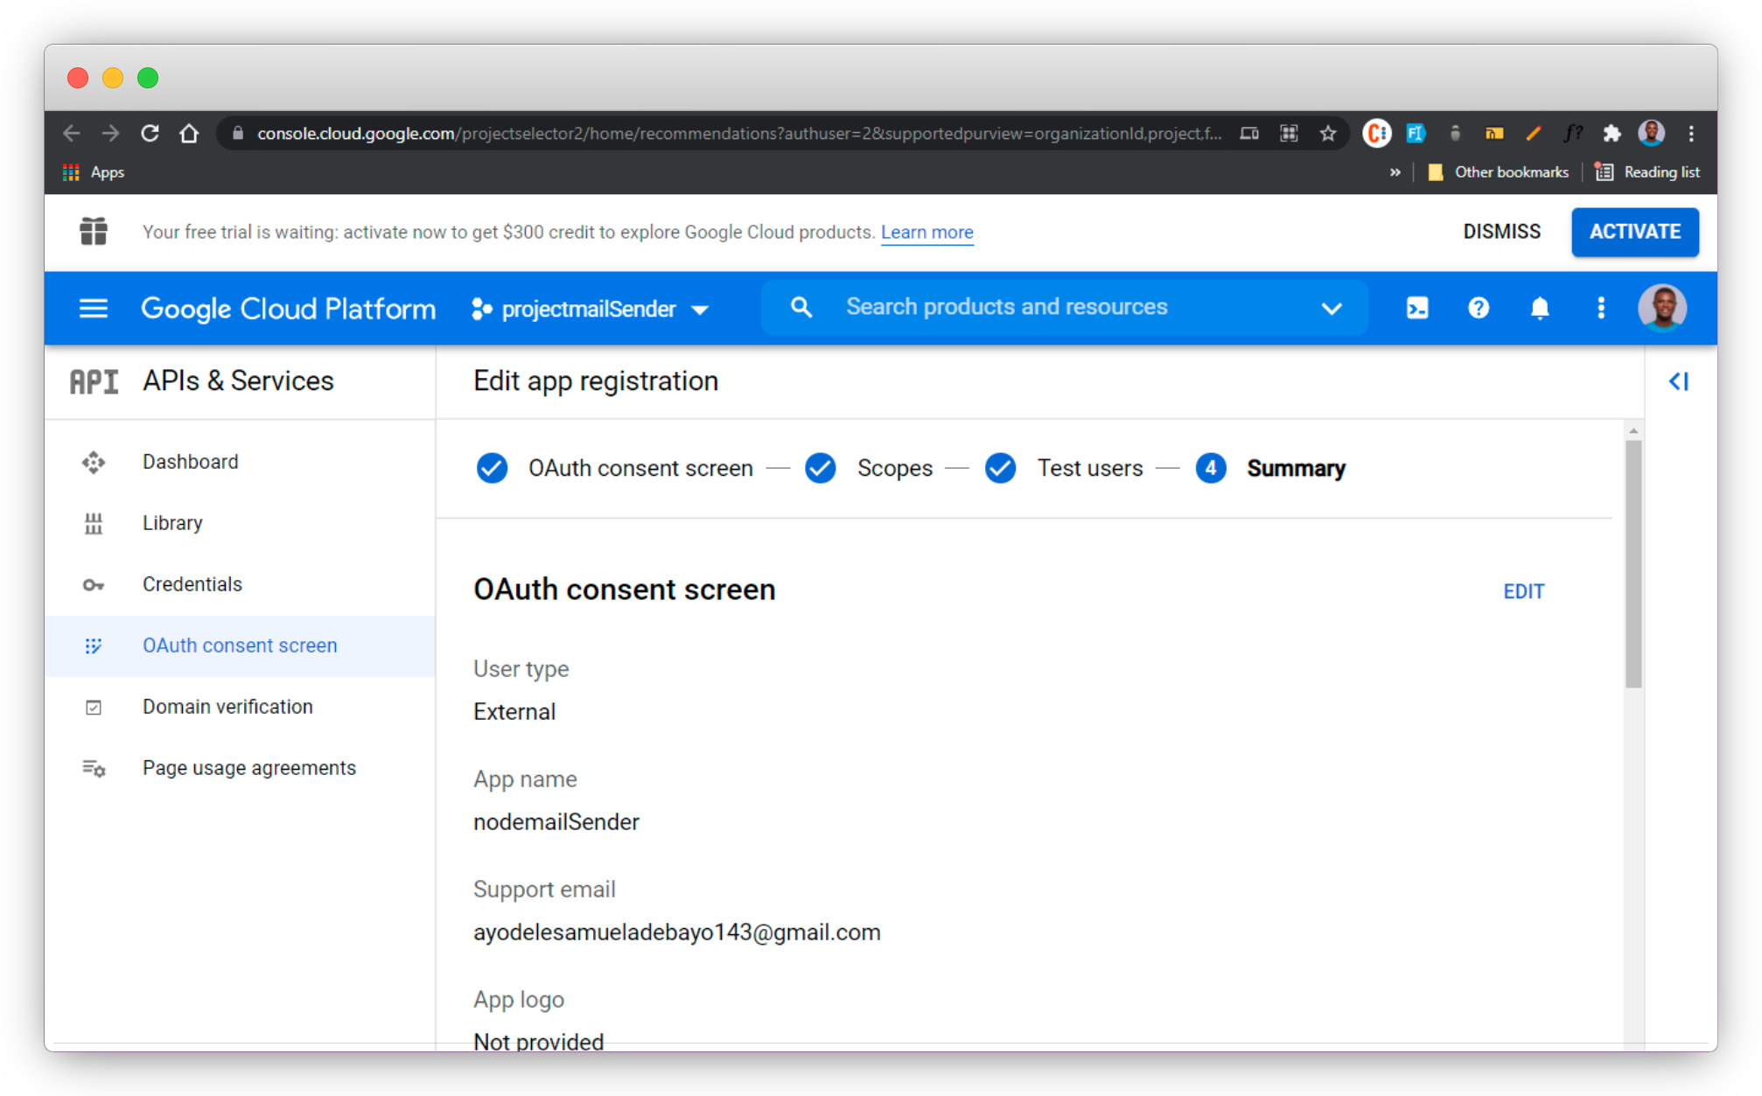Viewport: 1762px width, 1096px height.
Task: Open the QR grid icon in address bar
Action: tap(1289, 134)
